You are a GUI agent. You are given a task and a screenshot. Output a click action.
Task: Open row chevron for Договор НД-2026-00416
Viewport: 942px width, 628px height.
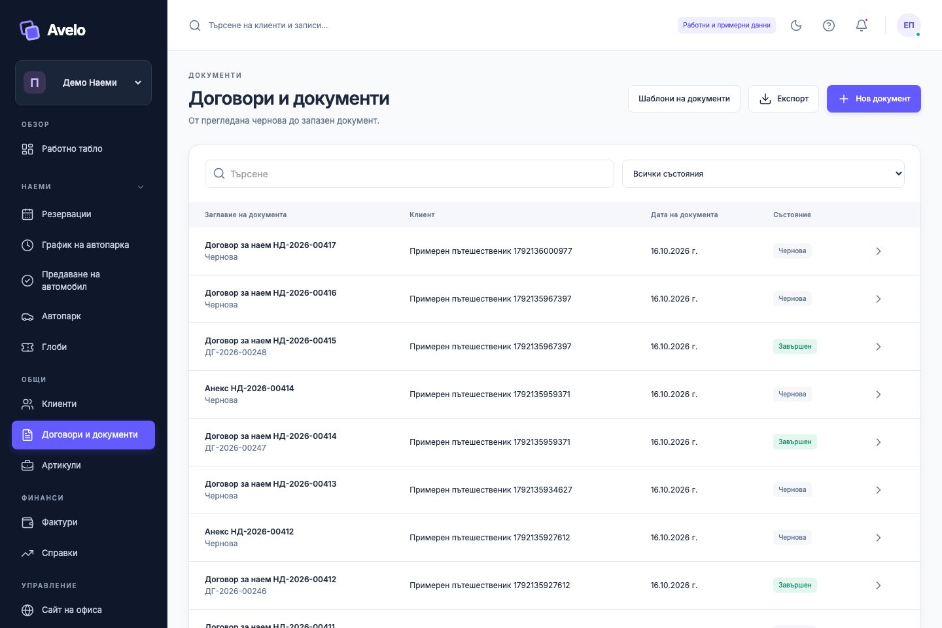[x=879, y=299]
